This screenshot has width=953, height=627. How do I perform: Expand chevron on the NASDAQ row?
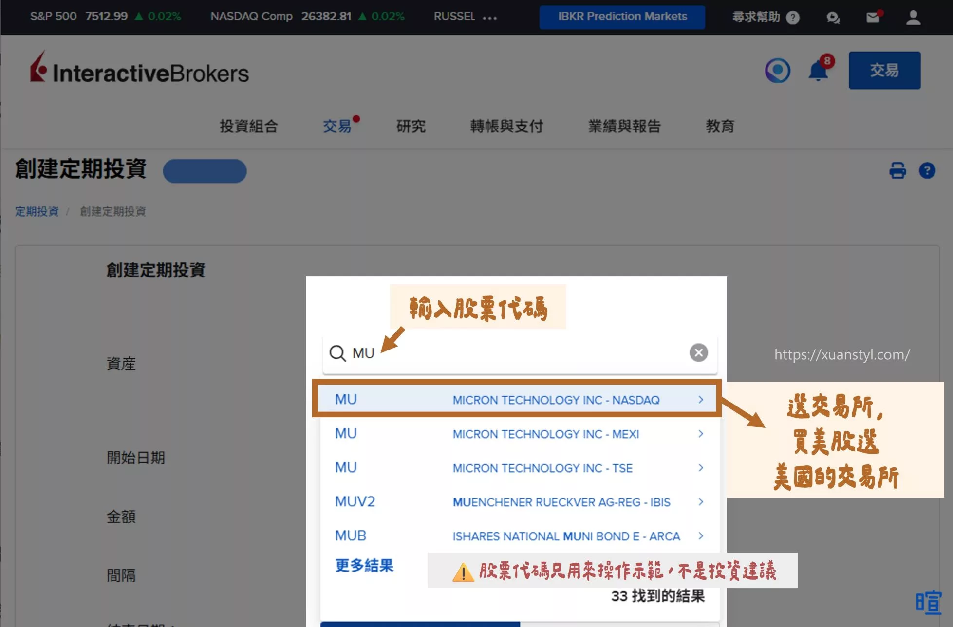pyautogui.click(x=701, y=400)
